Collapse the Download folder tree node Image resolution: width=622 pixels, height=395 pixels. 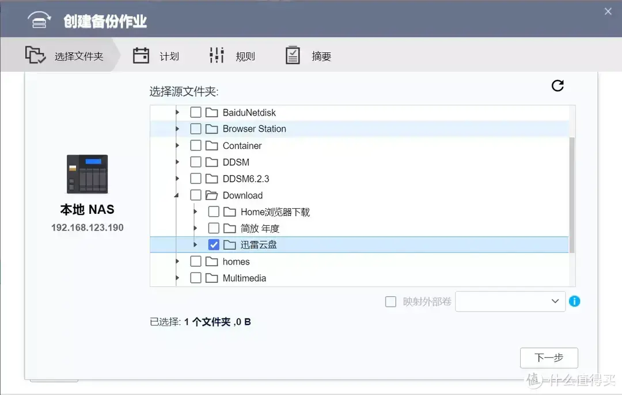(x=177, y=195)
